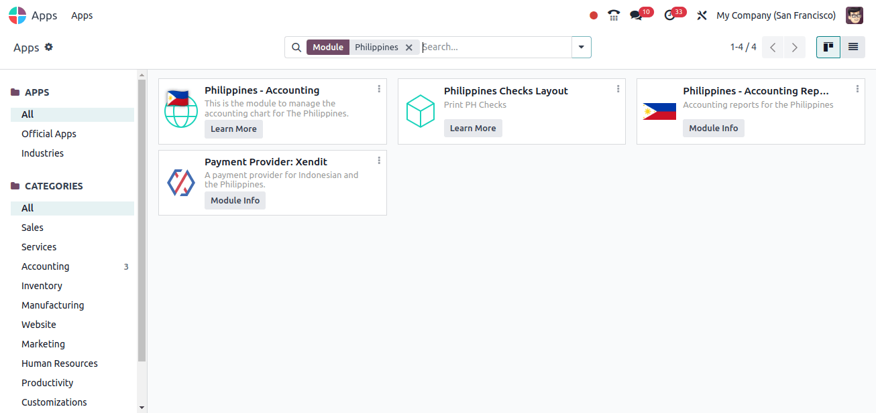
Task: Filter by the Accounting category
Action: [x=72, y=266]
